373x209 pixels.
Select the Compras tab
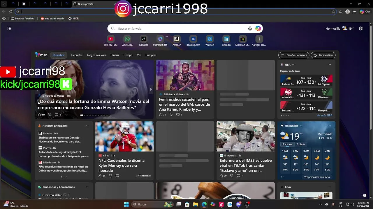point(151,55)
